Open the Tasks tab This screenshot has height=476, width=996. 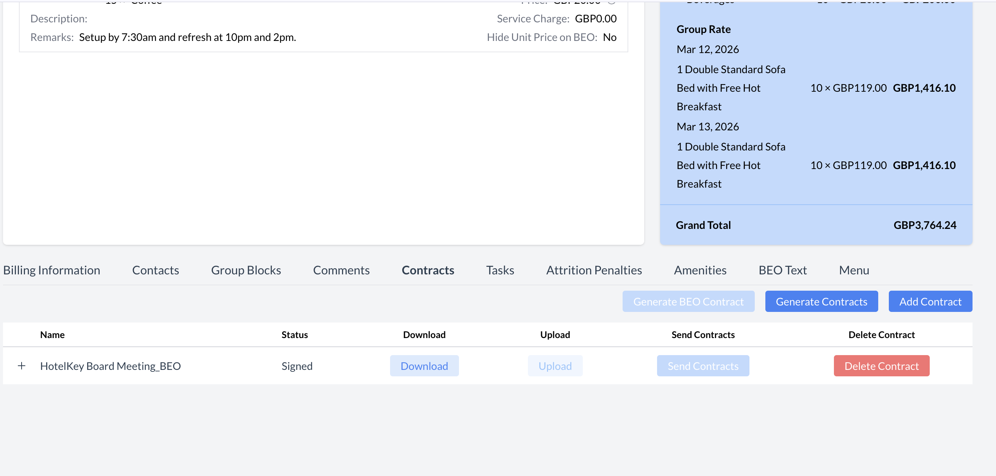[500, 270]
